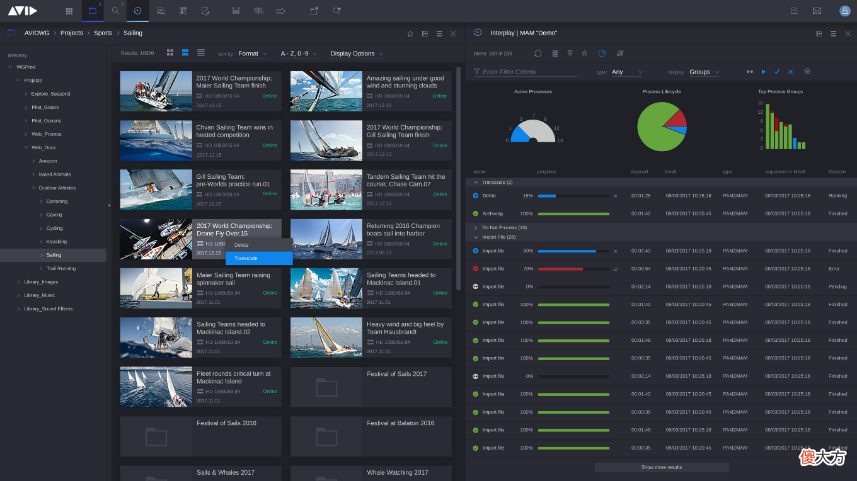This screenshot has height=481, width=857.
Task: Open the display Groups dropdown
Action: 704,72
